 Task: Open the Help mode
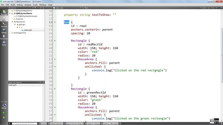4,43
